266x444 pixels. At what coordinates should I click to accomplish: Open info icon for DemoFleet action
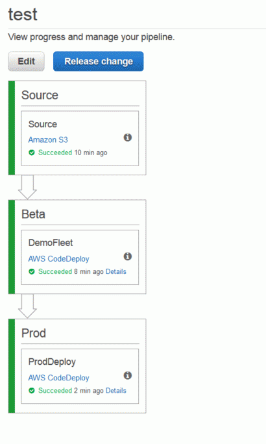(128, 256)
